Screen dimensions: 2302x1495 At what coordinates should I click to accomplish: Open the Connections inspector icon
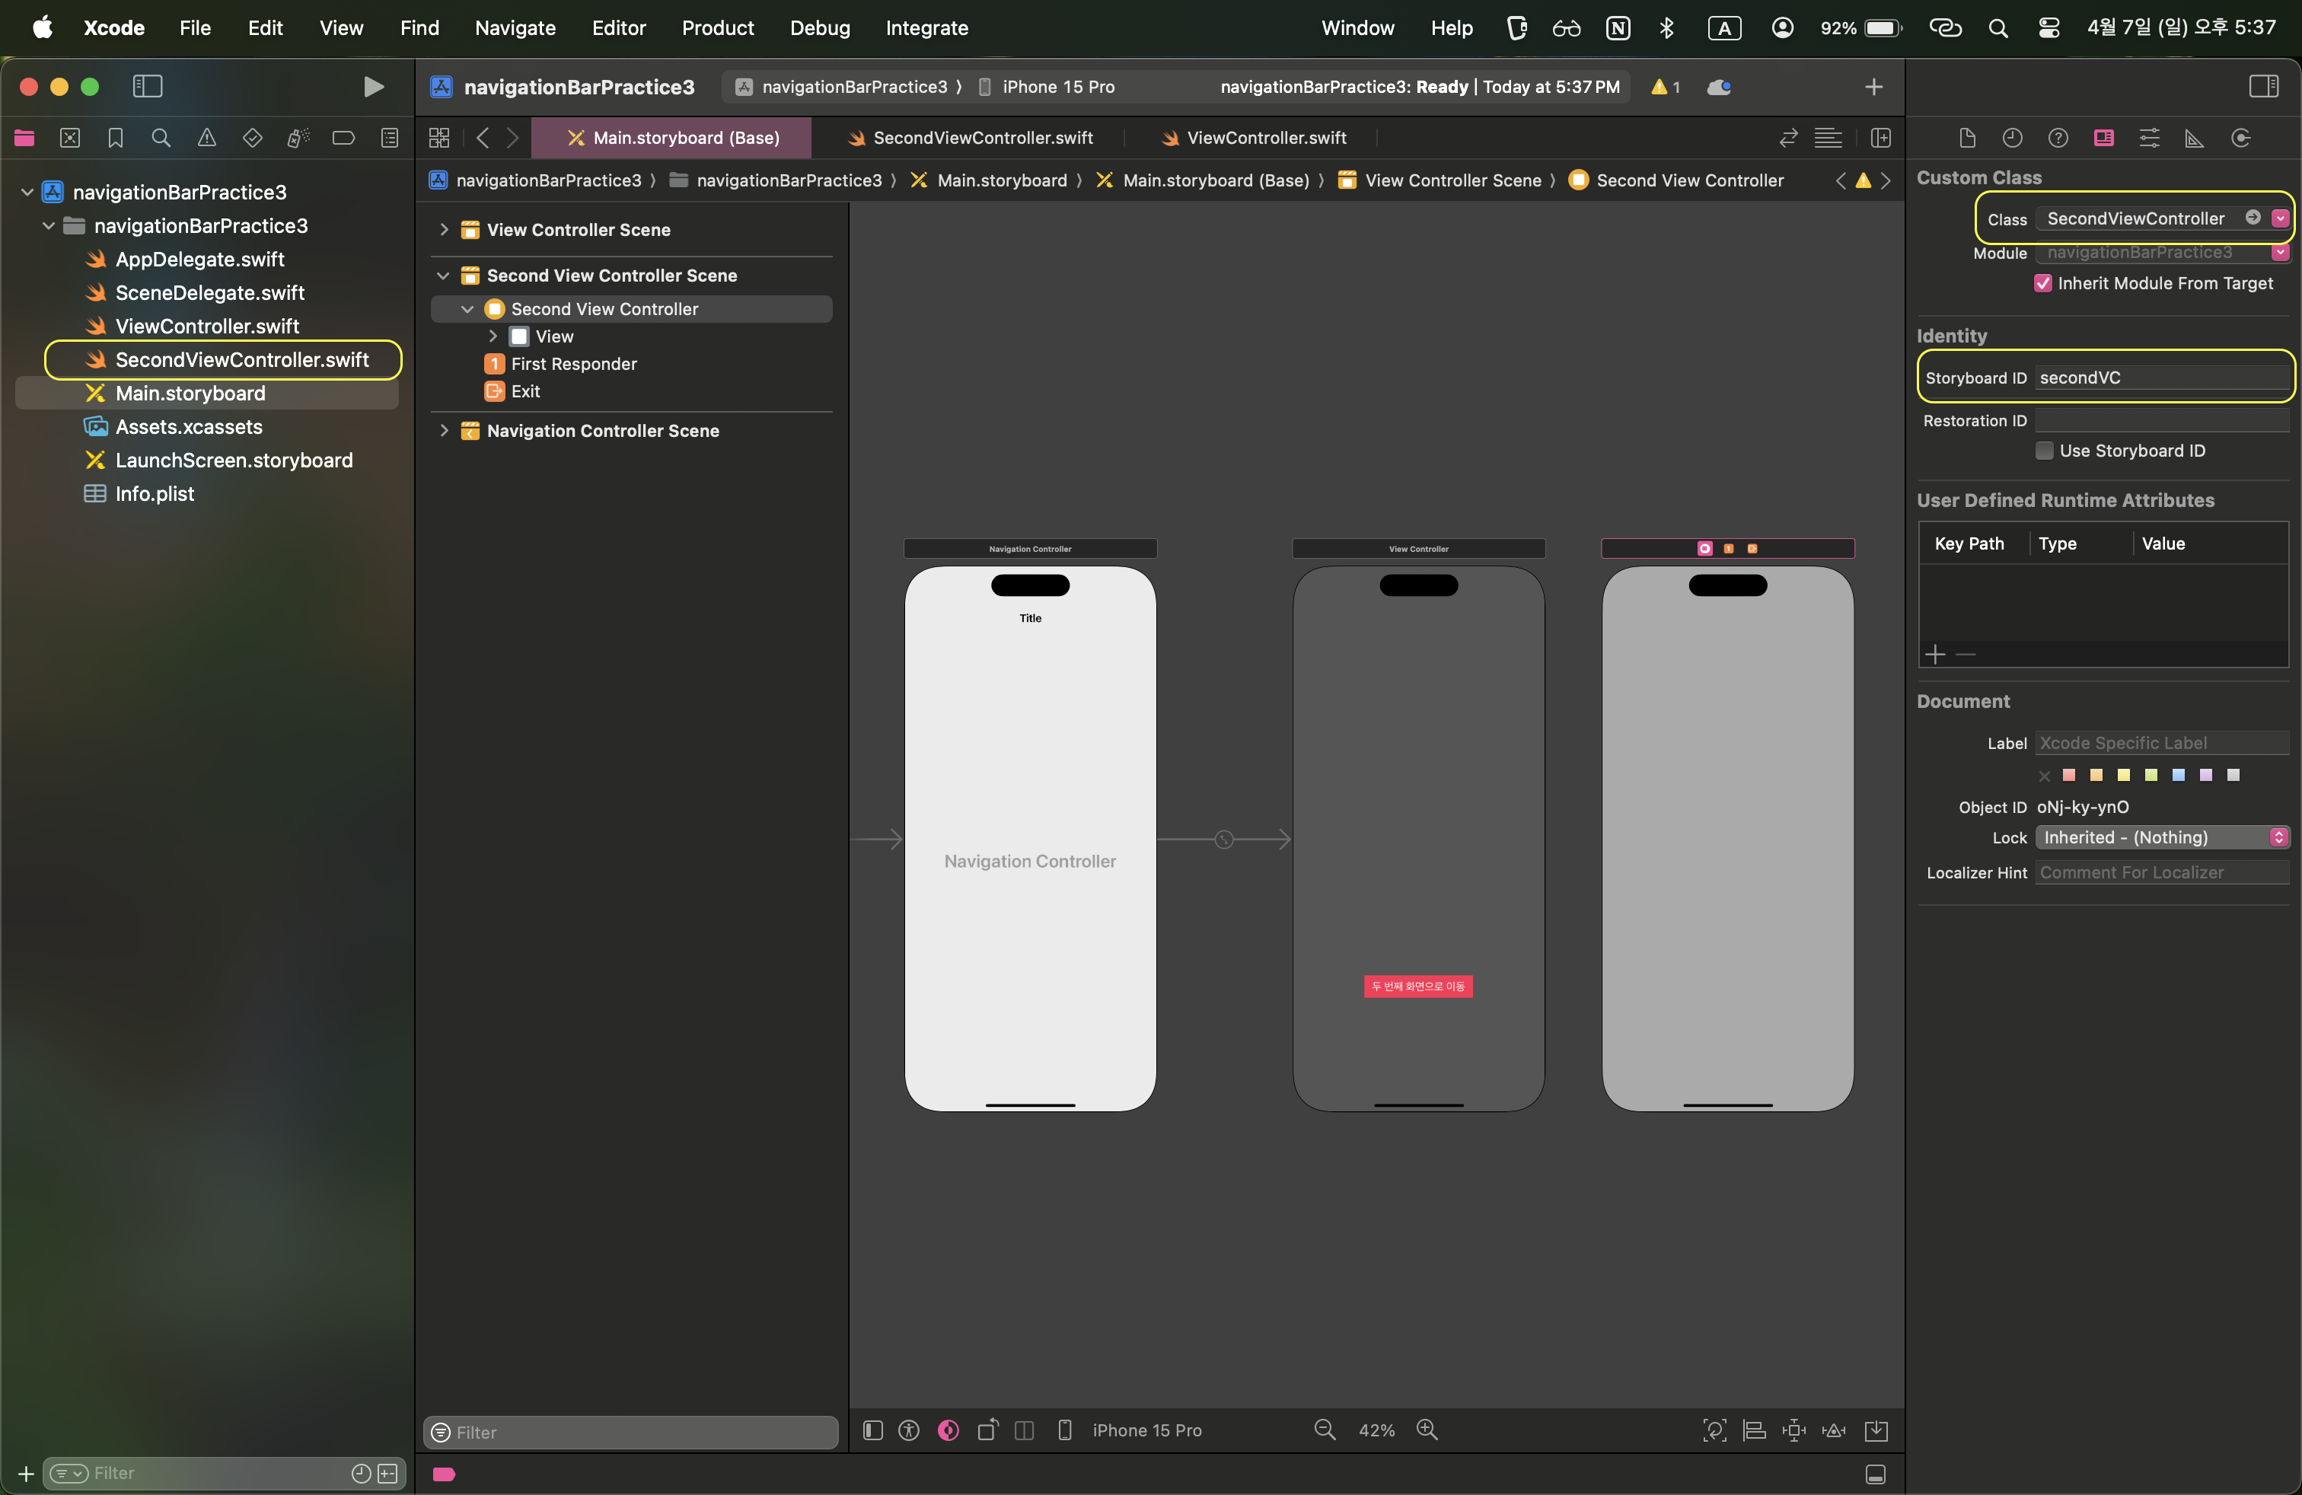[x=2240, y=139]
